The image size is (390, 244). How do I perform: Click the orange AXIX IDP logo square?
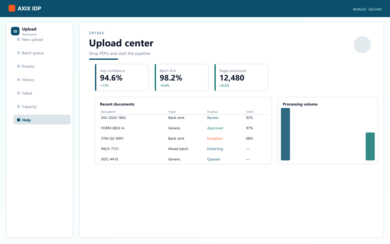tap(12, 8)
